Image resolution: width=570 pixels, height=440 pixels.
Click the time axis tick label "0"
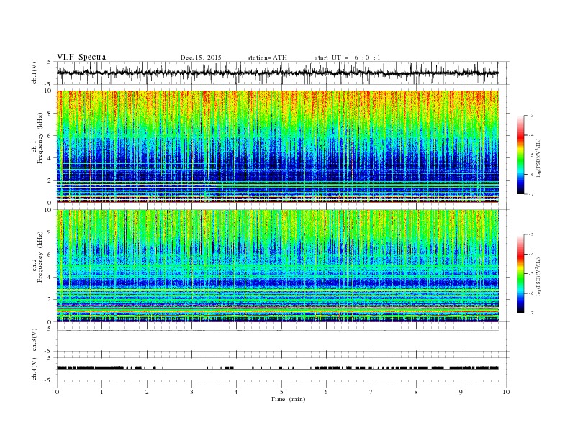pyautogui.click(x=57, y=392)
